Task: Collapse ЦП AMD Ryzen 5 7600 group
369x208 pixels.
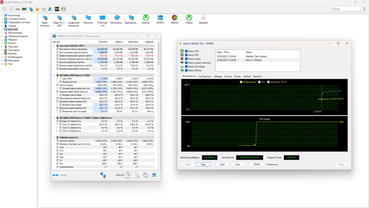Action: [54, 75]
